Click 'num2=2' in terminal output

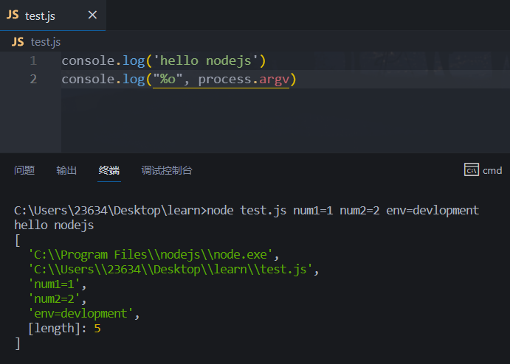pyautogui.click(x=54, y=298)
